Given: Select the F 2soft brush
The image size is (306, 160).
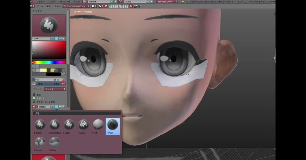Looking at the screenshot, I should pos(69,124).
